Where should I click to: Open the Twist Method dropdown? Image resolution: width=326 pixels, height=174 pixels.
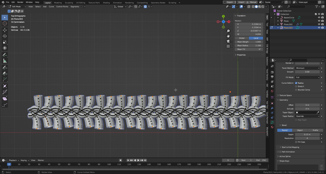(307, 68)
